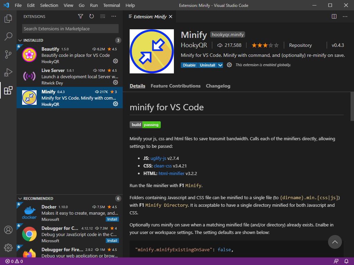Image resolution: width=354 pixels, height=265 pixels.
Task: Click the Recommended count badge 6
Action: (118, 198)
